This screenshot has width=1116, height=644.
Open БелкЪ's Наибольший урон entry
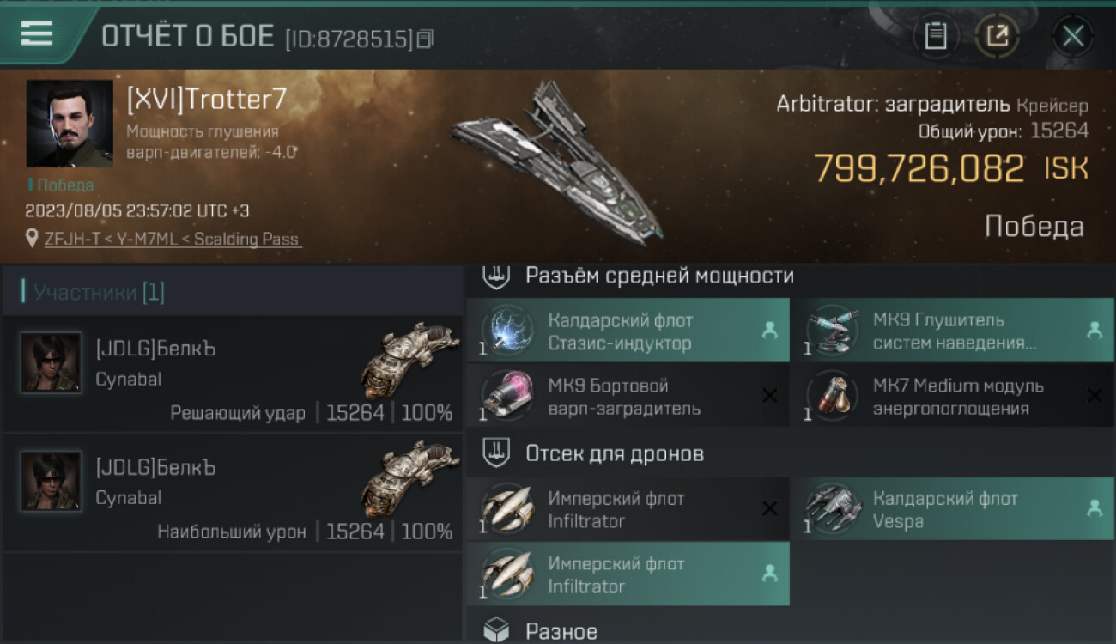[232, 494]
